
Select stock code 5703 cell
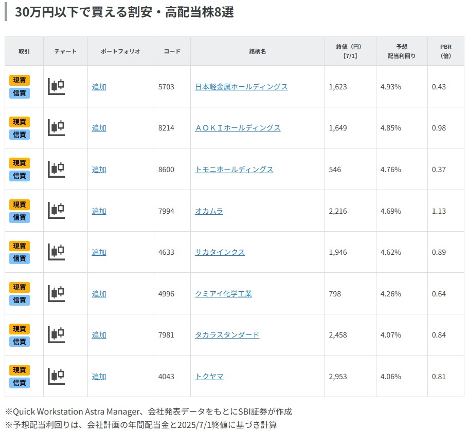tap(172, 87)
